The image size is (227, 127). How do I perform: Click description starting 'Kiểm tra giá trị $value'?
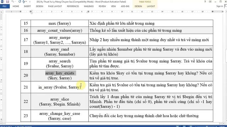coord(151,87)
